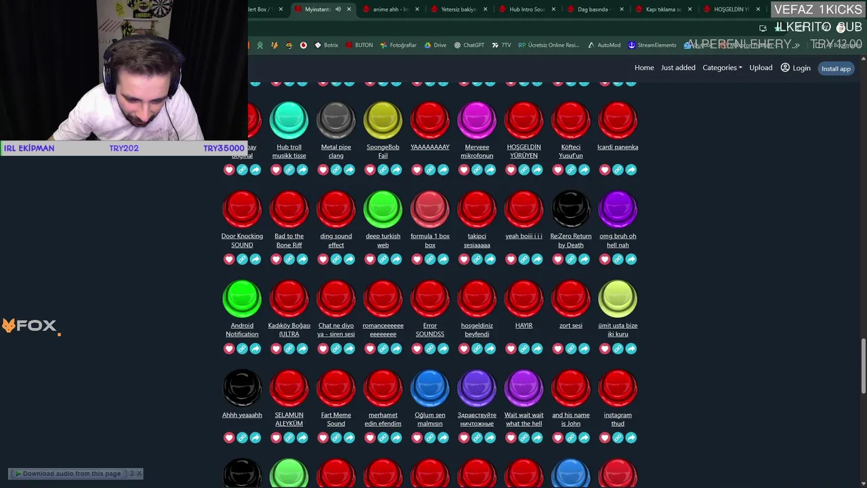867x488 pixels.
Task: Favorite SELAMUN ALEYKÜM sound
Action: click(x=276, y=438)
